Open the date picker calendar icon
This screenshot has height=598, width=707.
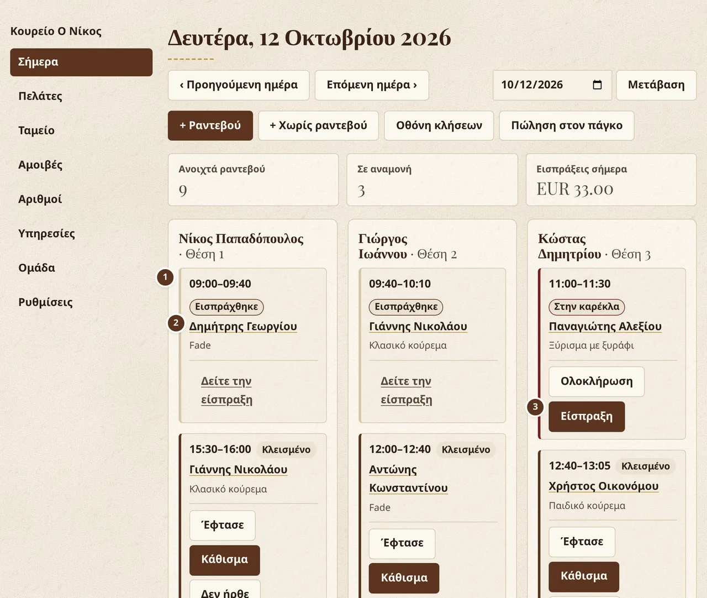pos(597,85)
